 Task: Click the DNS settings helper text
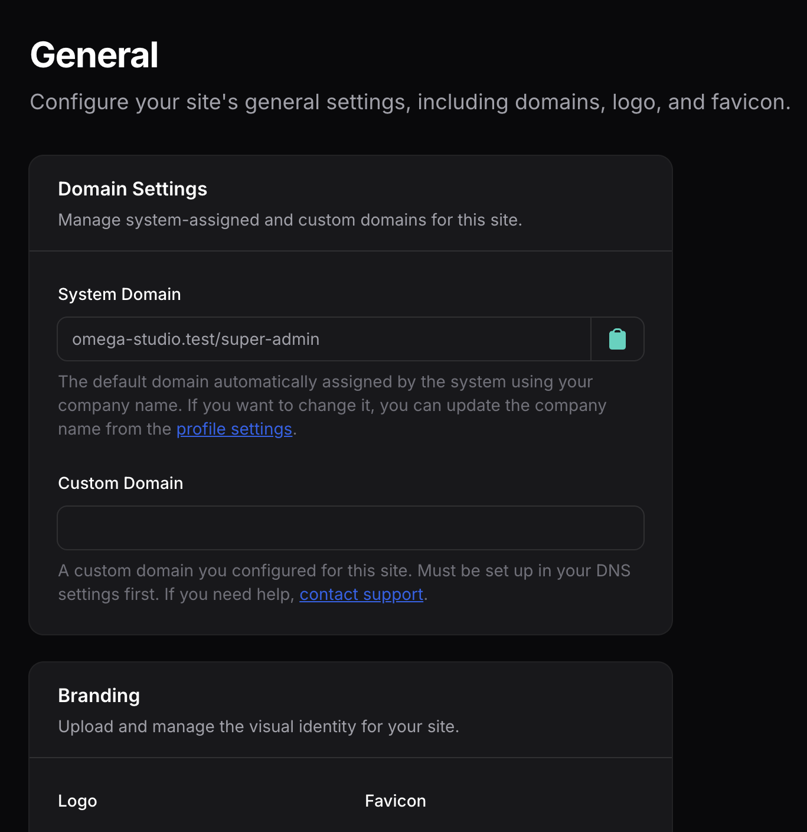coord(344,570)
